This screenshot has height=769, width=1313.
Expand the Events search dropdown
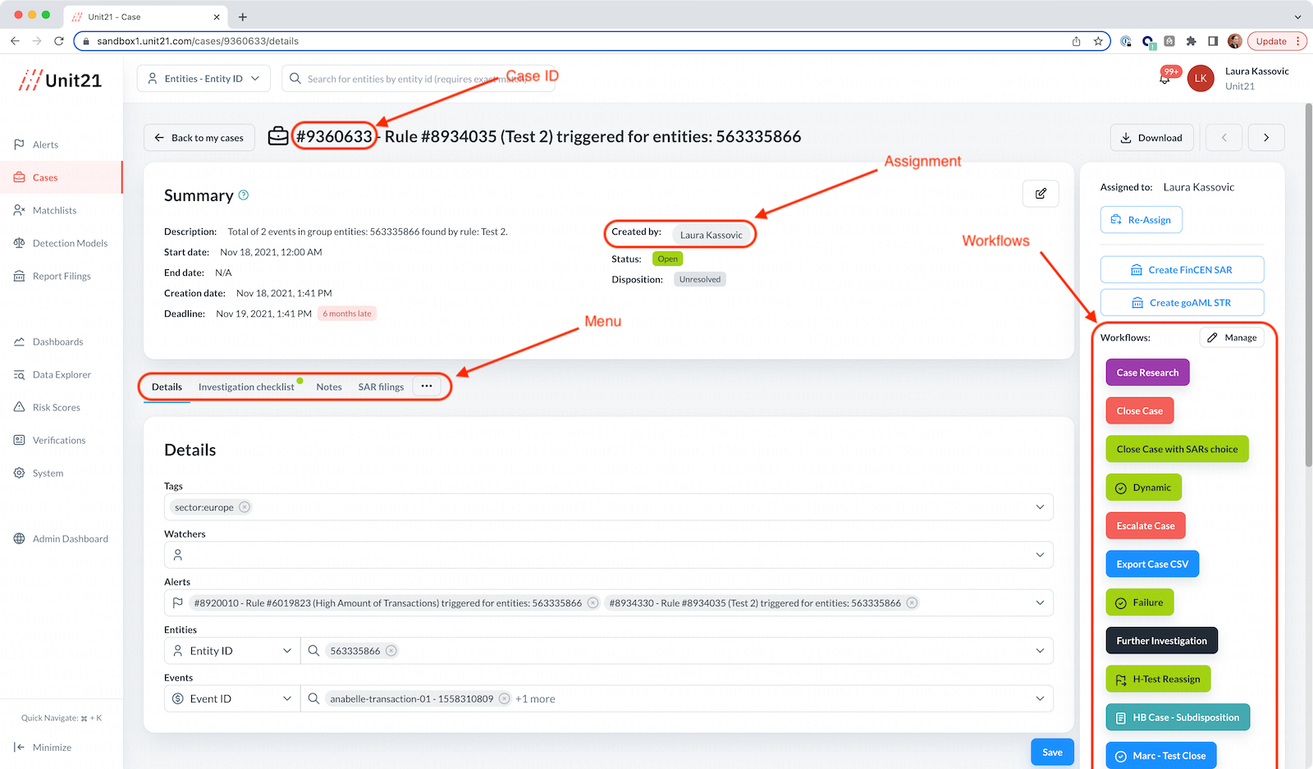pyautogui.click(x=1040, y=698)
